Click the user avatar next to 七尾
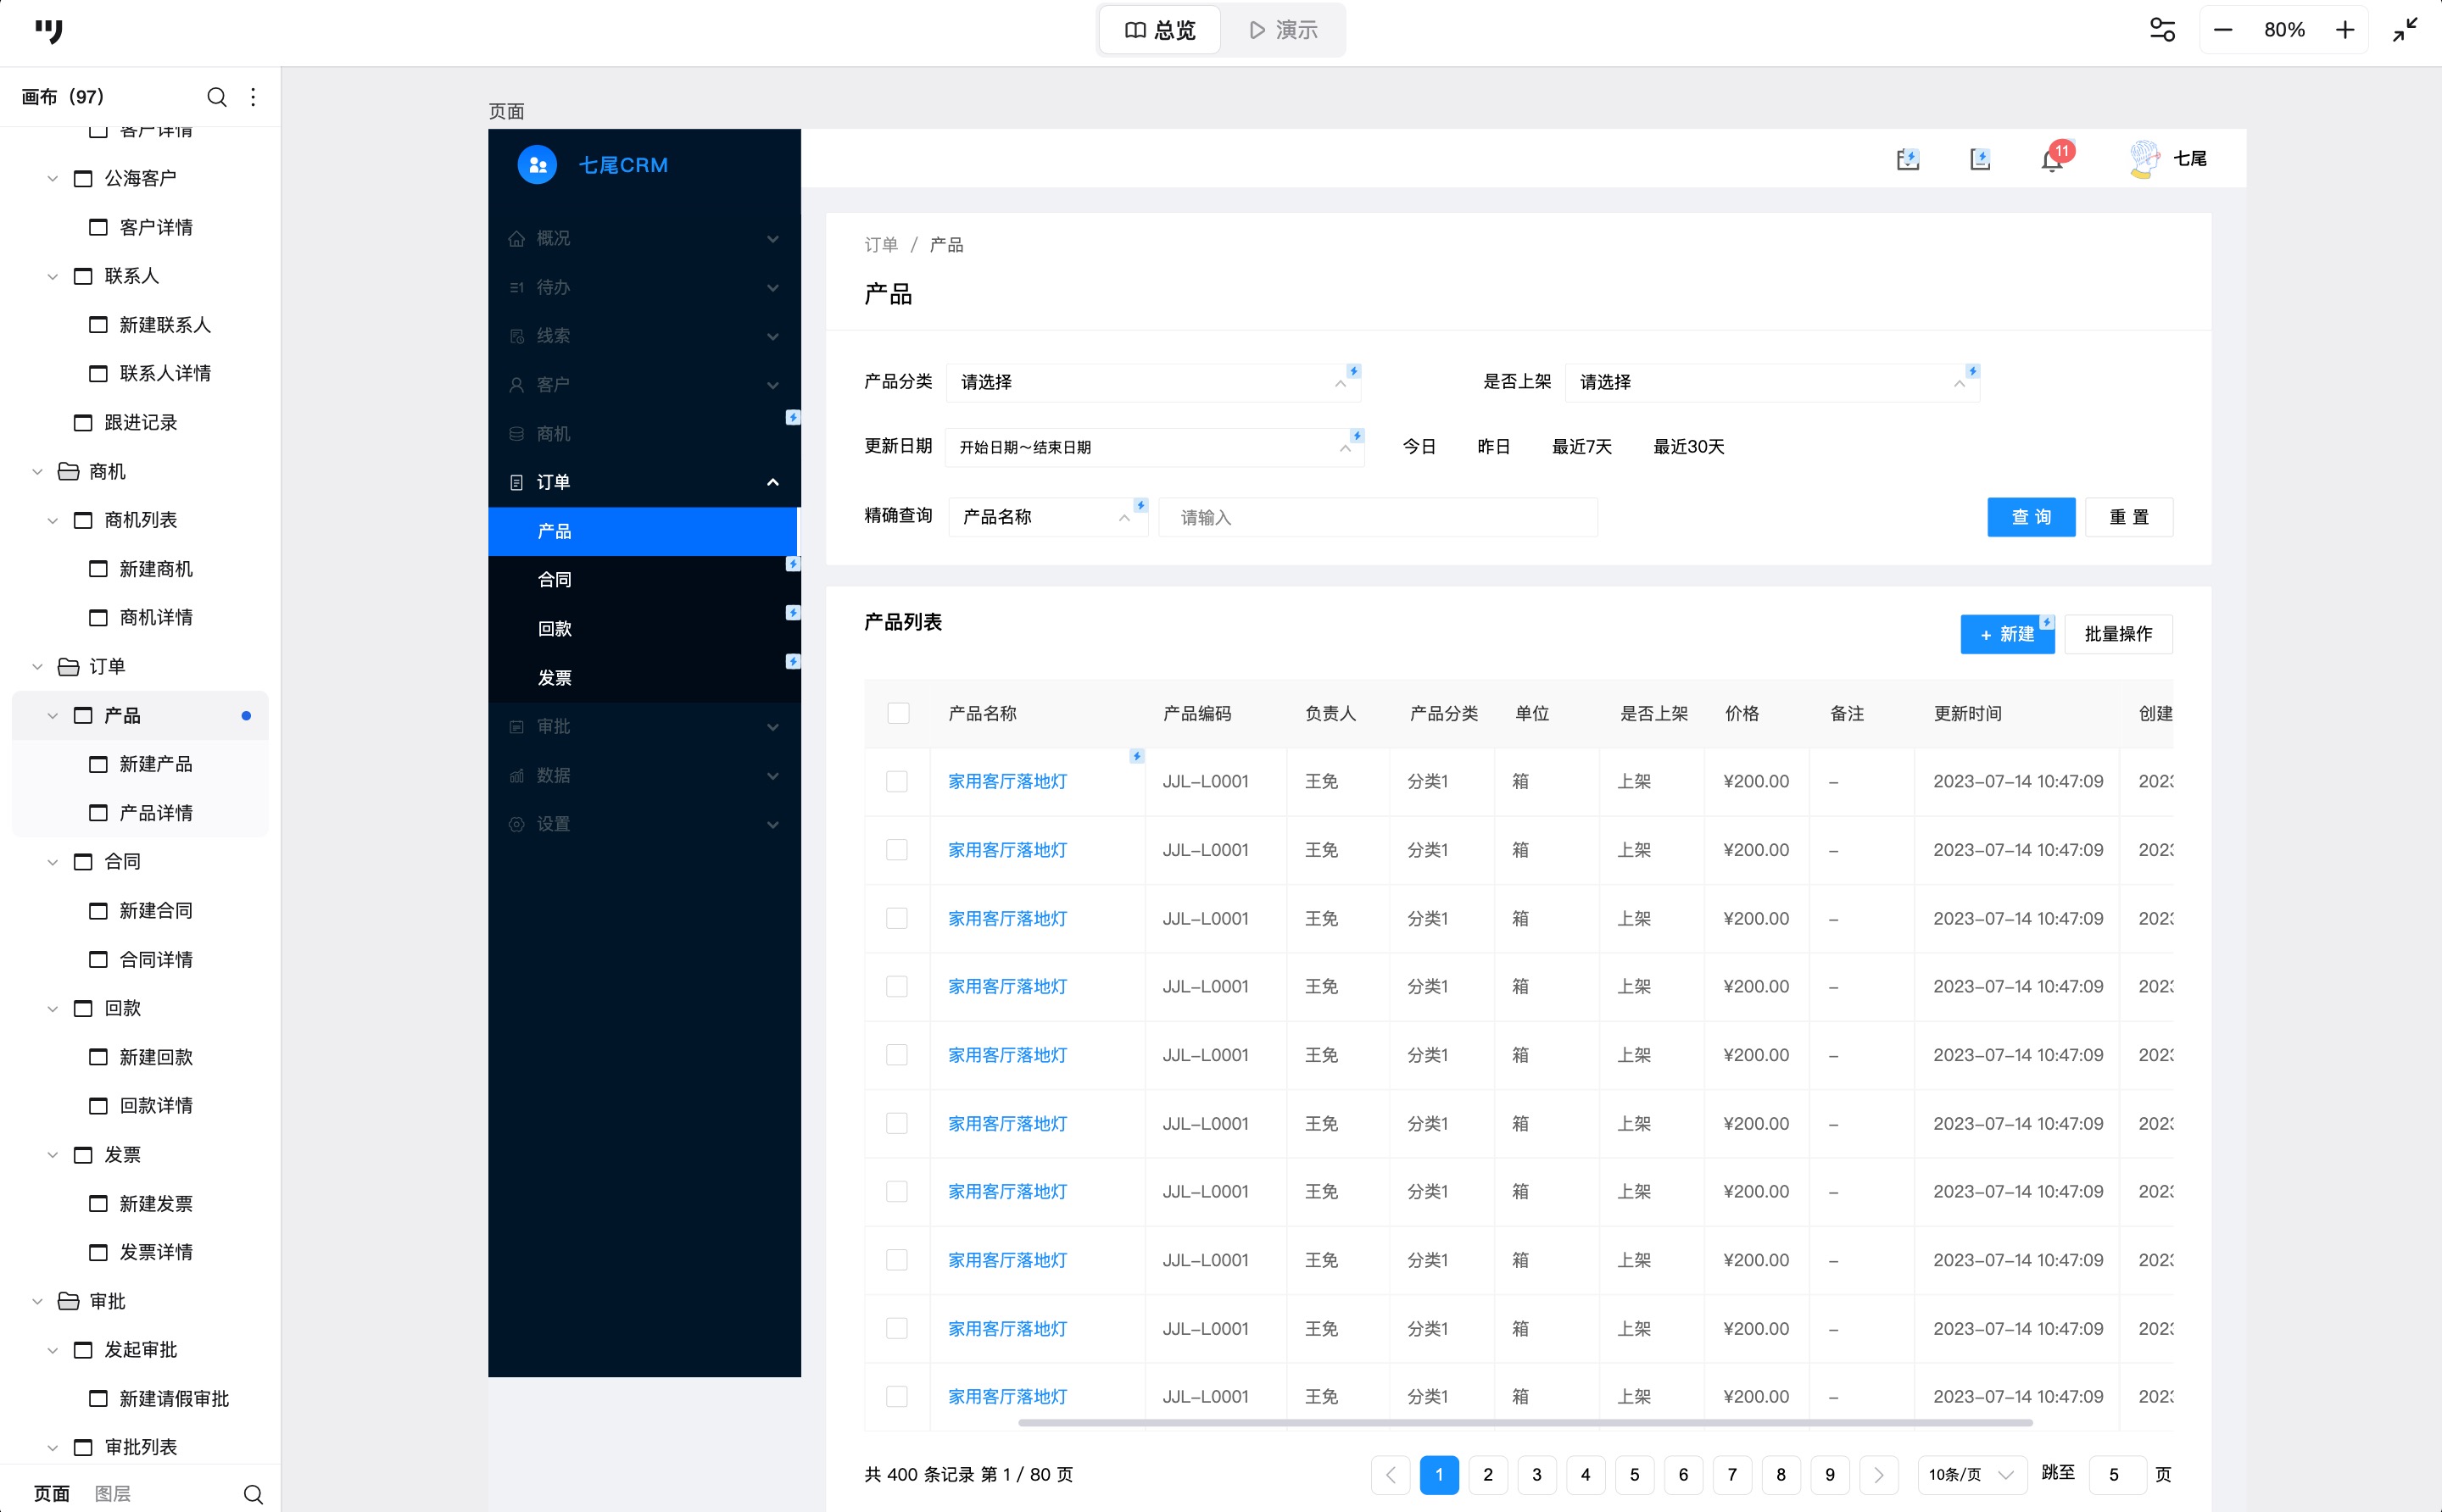 [x=2144, y=159]
